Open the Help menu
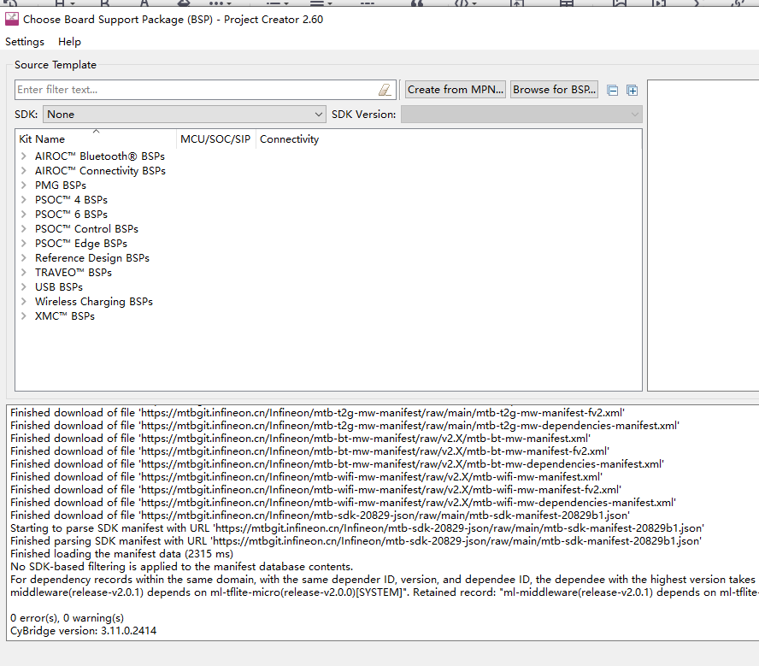This screenshot has width=759, height=666. (69, 42)
